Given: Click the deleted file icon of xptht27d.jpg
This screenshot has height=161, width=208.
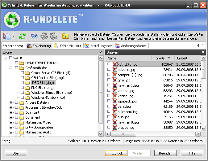Looking at the screenshot, I should 114,64.
